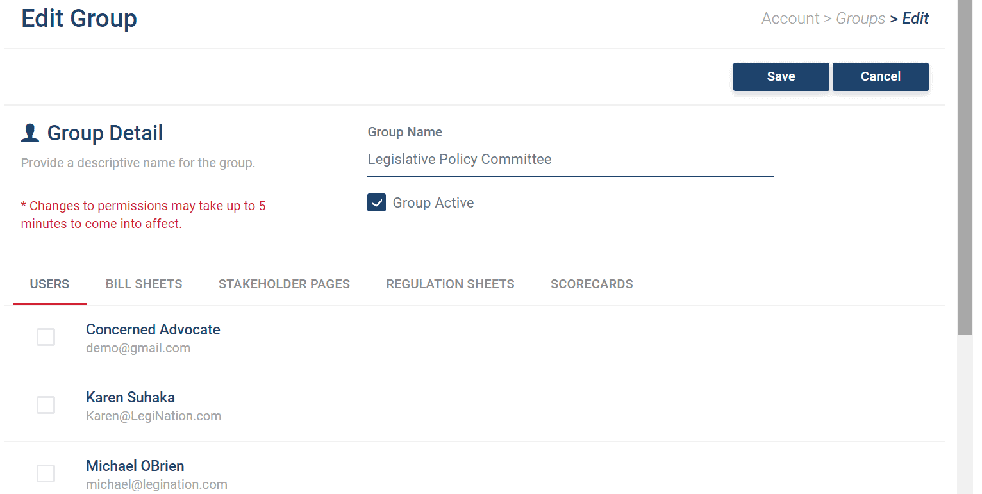Save the group changes

click(781, 77)
